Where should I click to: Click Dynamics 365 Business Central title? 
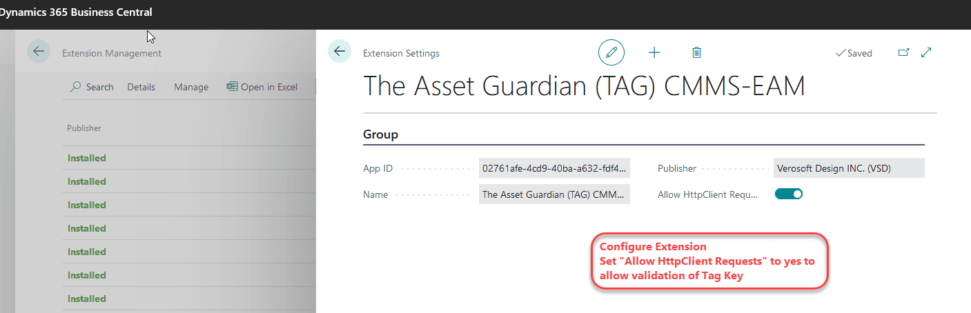tap(75, 12)
